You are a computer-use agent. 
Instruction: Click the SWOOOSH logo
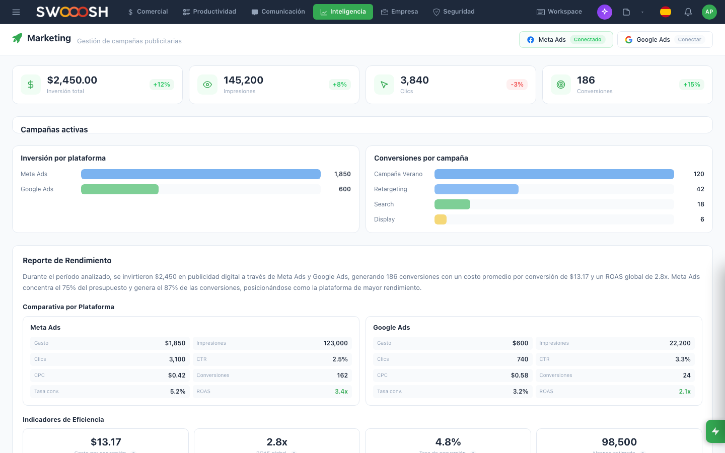tap(72, 12)
